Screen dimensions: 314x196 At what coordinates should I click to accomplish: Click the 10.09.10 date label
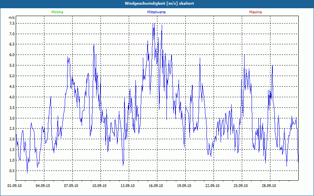(99, 186)
